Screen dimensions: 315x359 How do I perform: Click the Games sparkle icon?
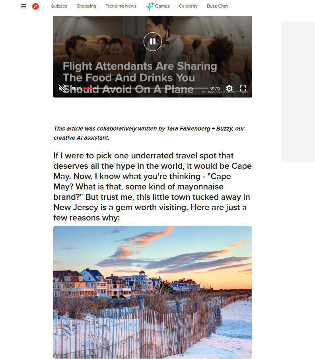click(150, 6)
